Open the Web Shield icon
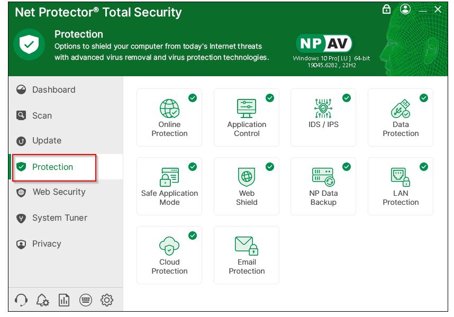The width and height of the screenshot is (454, 317). (x=247, y=177)
